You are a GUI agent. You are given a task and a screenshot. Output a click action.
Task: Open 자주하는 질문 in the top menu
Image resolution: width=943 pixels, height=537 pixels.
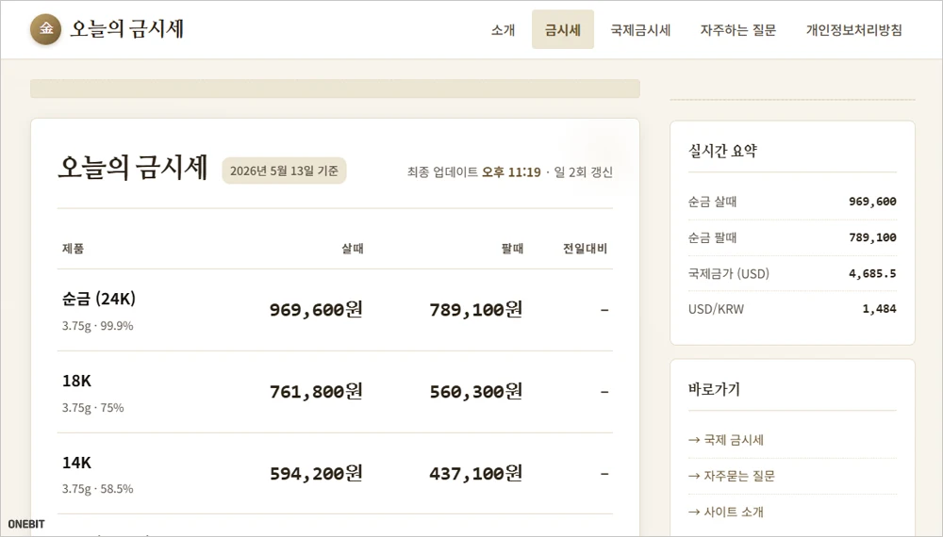738,29
